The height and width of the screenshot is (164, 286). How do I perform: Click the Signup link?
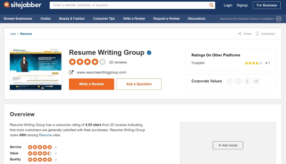pos(242,5)
